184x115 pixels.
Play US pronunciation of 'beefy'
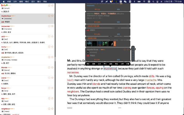(x=2, y=50)
